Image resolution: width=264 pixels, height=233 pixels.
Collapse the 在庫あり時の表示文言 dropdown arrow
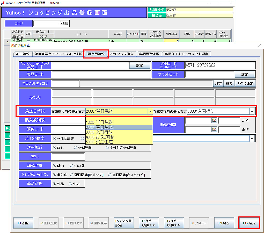click(x=150, y=111)
